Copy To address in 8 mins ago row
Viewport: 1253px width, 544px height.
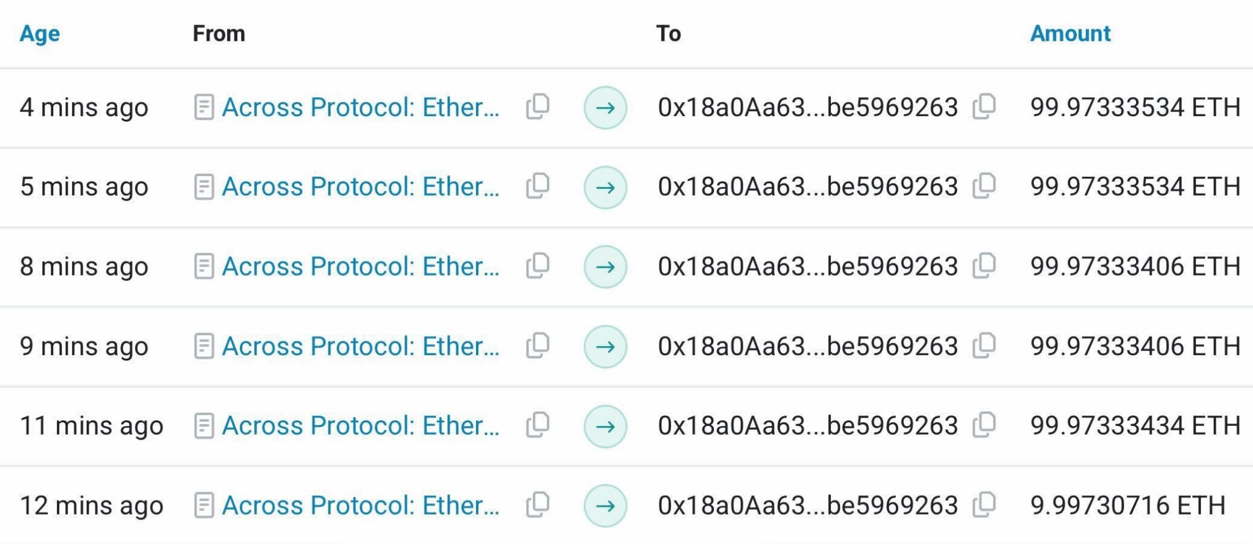coord(984,266)
